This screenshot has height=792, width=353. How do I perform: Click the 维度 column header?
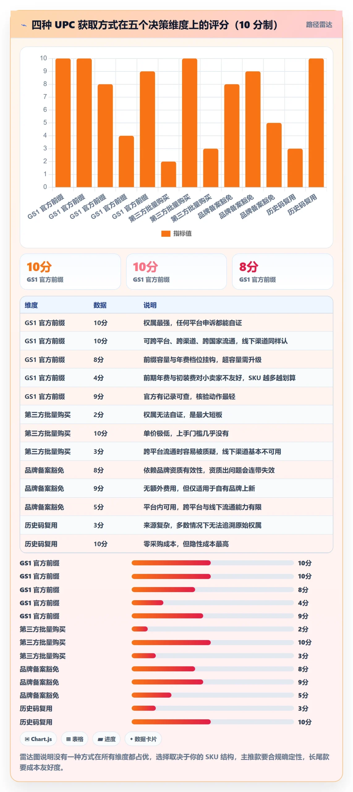[31, 305]
